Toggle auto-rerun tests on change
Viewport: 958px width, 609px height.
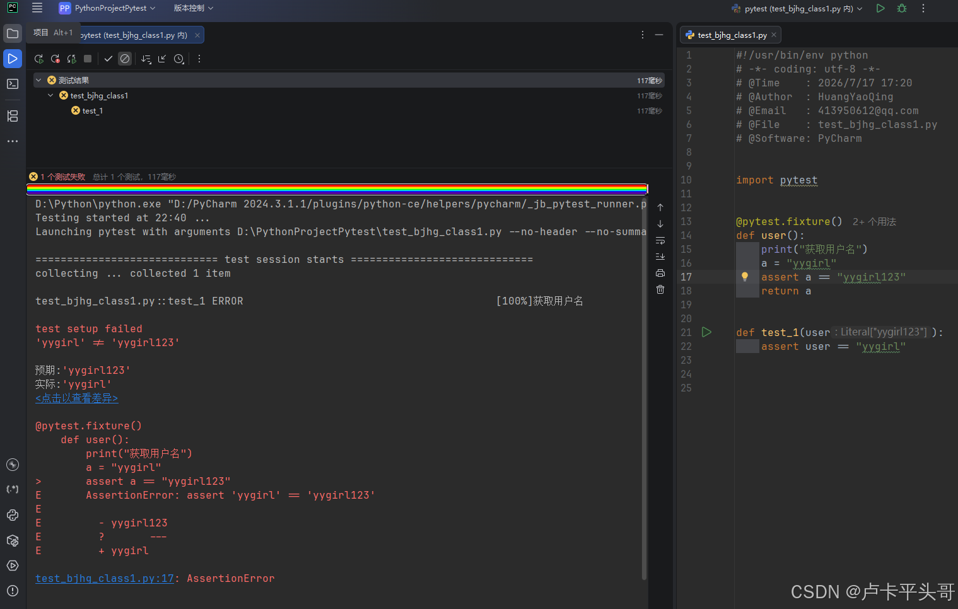tap(72, 59)
